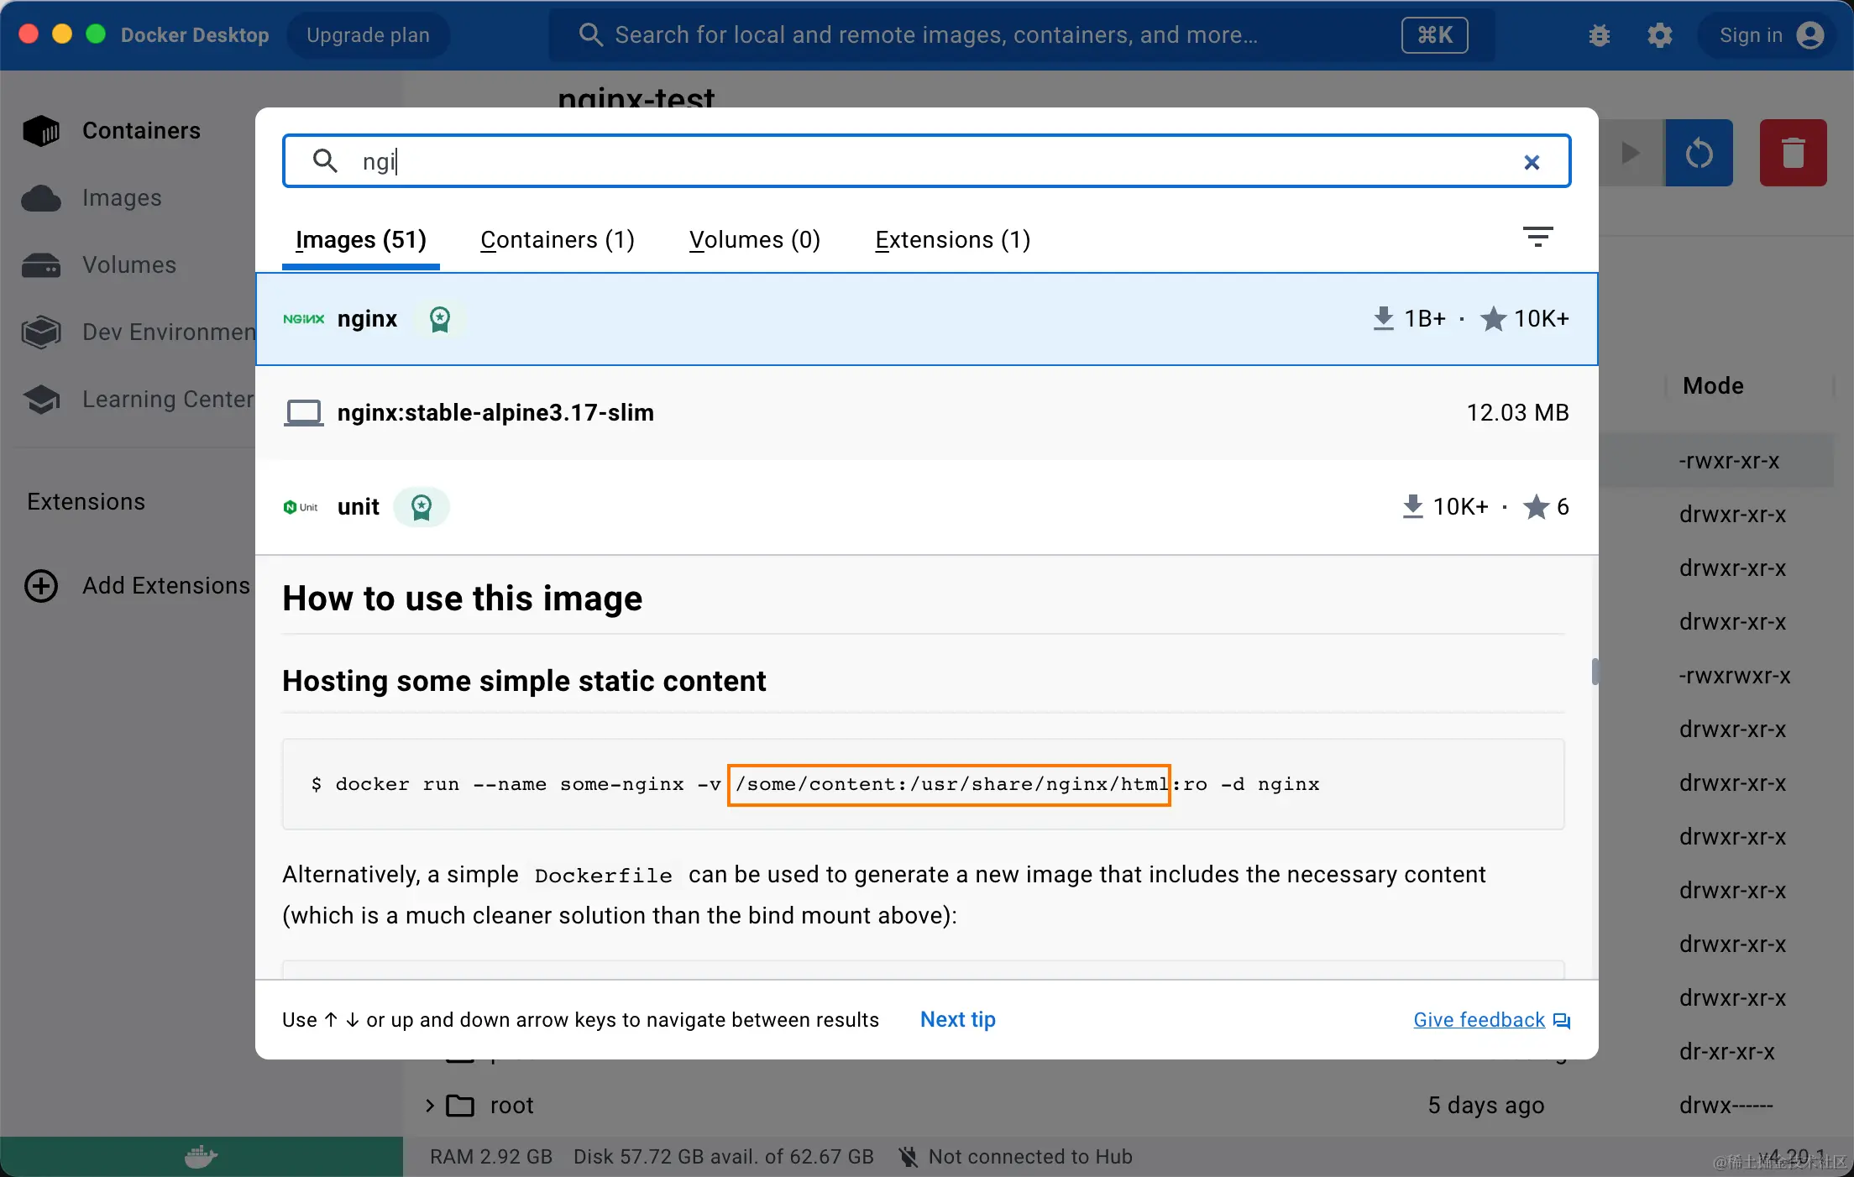The width and height of the screenshot is (1854, 1177).
Task: Clear the search field with X icon
Action: click(1532, 162)
